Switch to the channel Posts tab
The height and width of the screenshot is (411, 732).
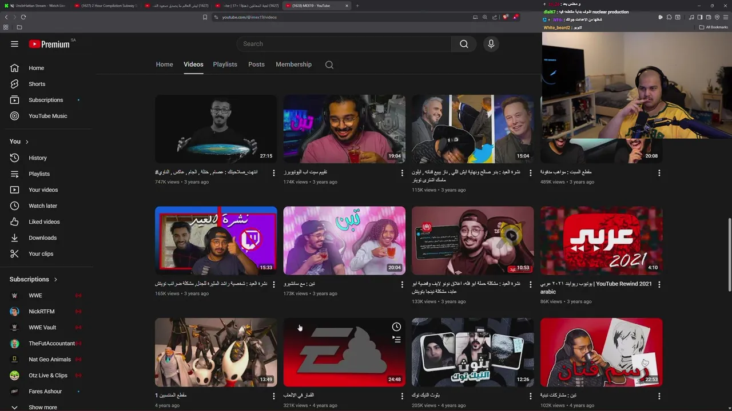[256, 65]
